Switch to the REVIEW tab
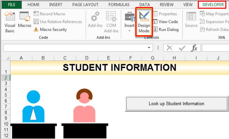 (167, 5)
